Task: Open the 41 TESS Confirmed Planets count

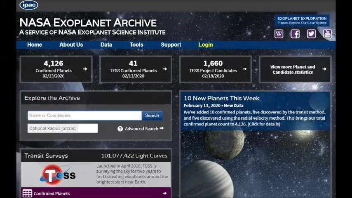Action: (x=133, y=64)
